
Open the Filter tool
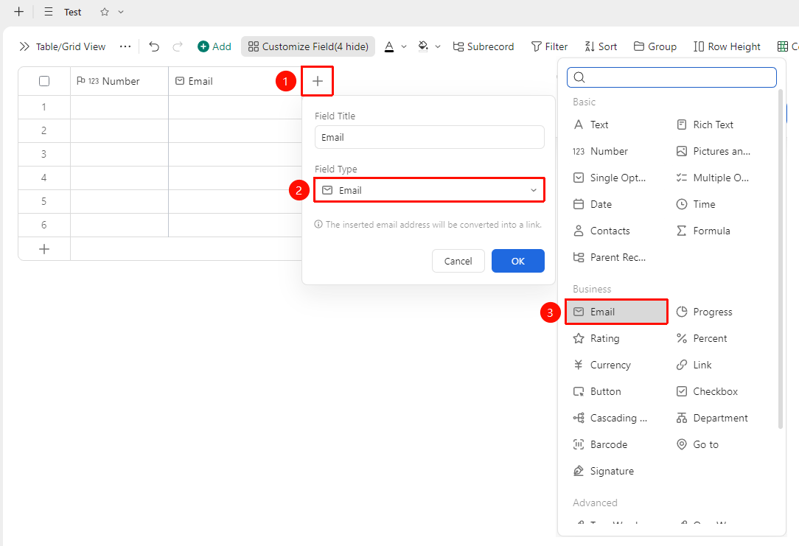549,46
